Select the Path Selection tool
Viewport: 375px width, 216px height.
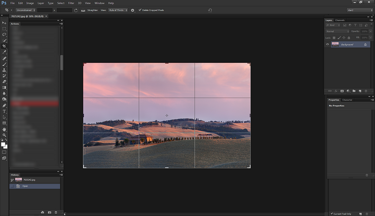(4, 117)
